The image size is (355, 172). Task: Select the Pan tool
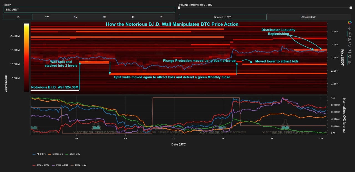[349, 28]
